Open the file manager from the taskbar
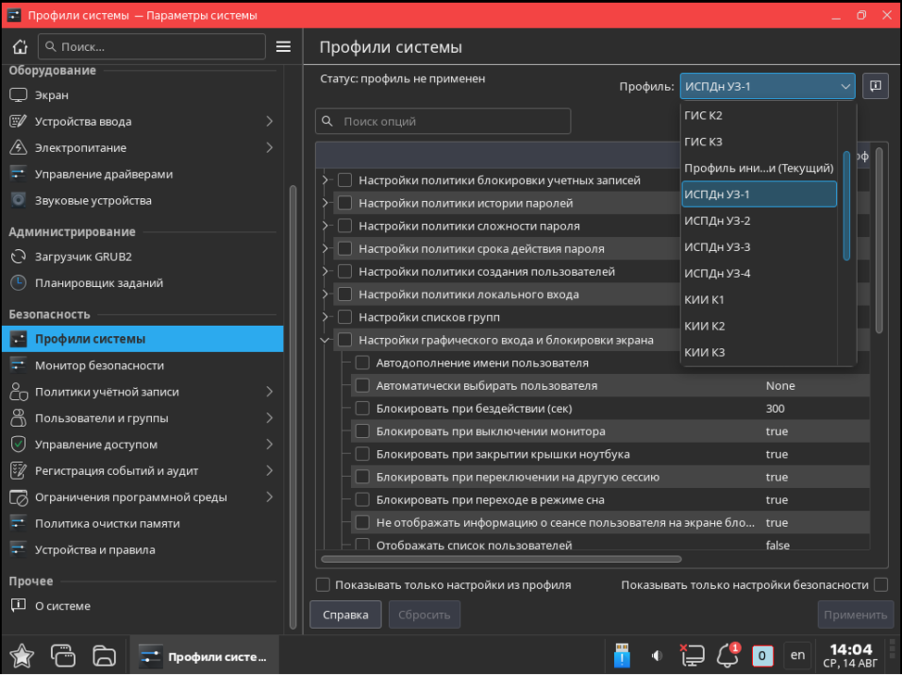Screen dimensions: 902x675 tap(105, 656)
